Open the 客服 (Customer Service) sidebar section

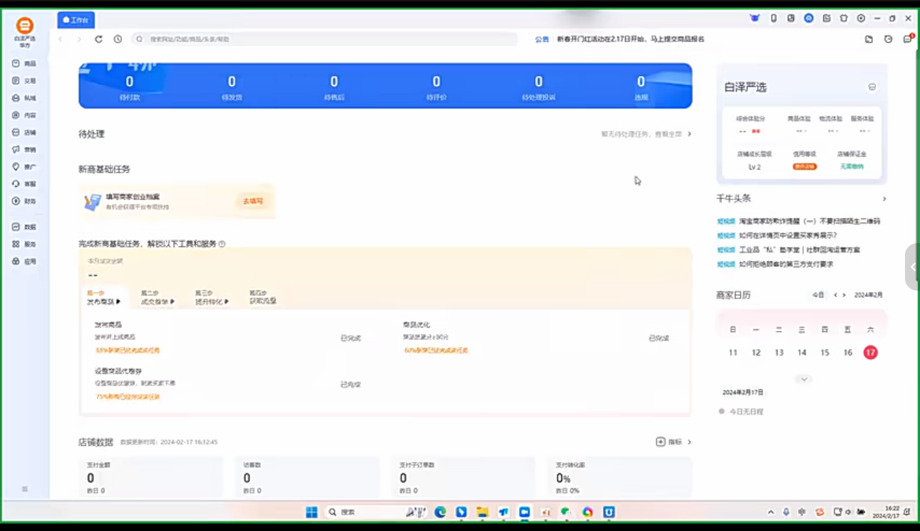(24, 184)
